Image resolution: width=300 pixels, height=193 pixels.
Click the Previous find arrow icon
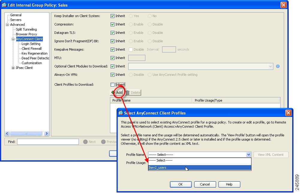click(x=103, y=142)
